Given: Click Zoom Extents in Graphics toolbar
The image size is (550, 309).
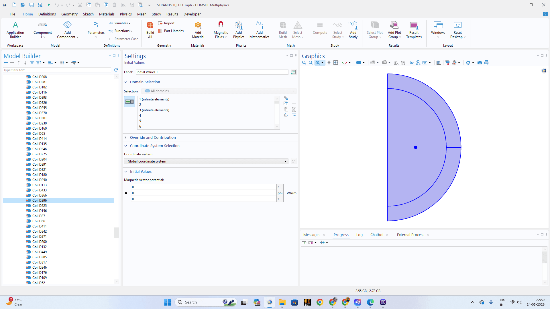Looking at the screenshot, I should pyautogui.click(x=335, y=63).
